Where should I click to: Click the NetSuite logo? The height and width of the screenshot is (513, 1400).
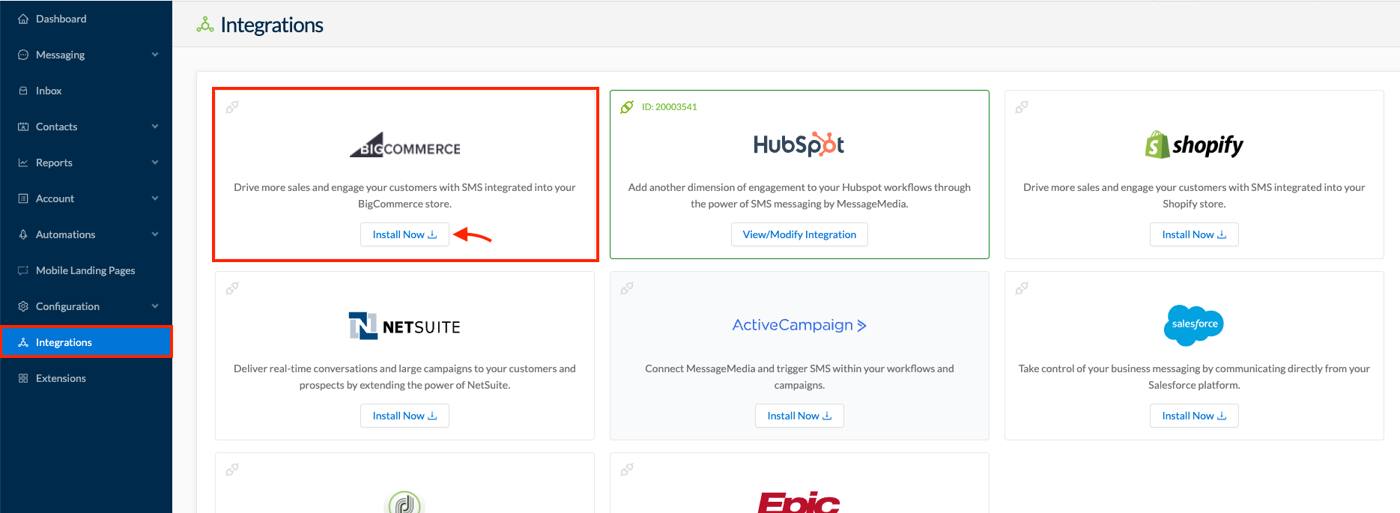tap(404, 326)
